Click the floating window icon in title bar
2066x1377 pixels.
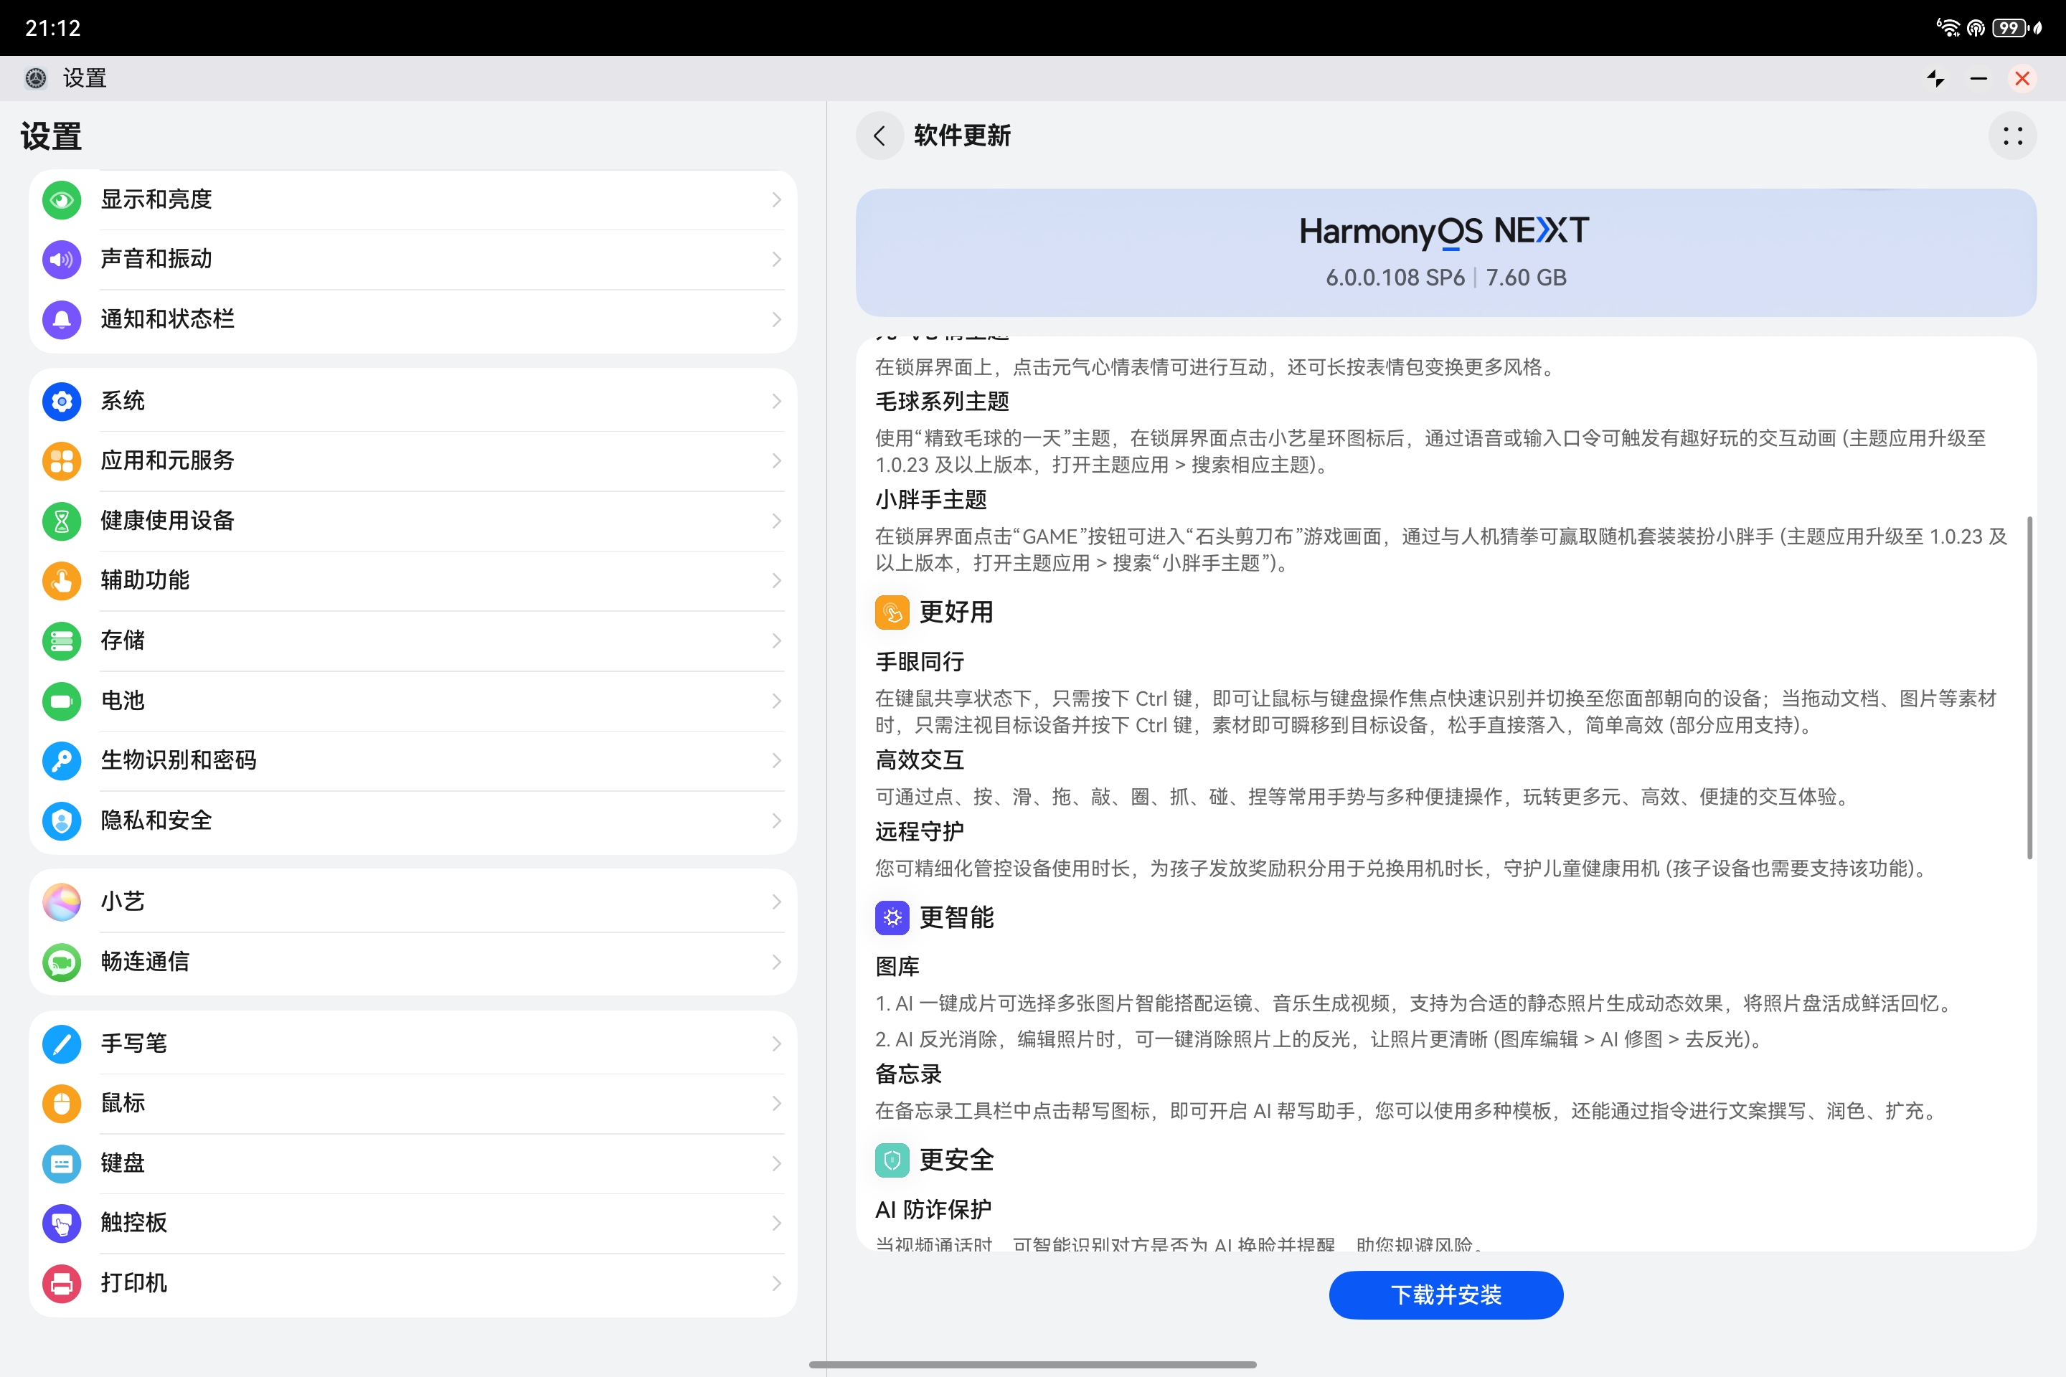point(1935,79)
